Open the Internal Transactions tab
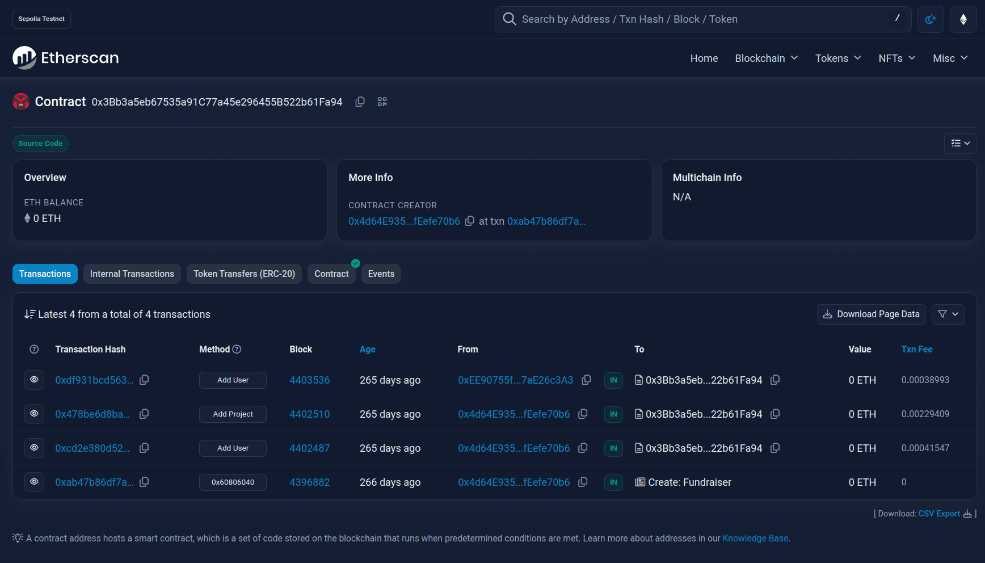This screenshot has height=563, width=985. click(x=132, y=274)
